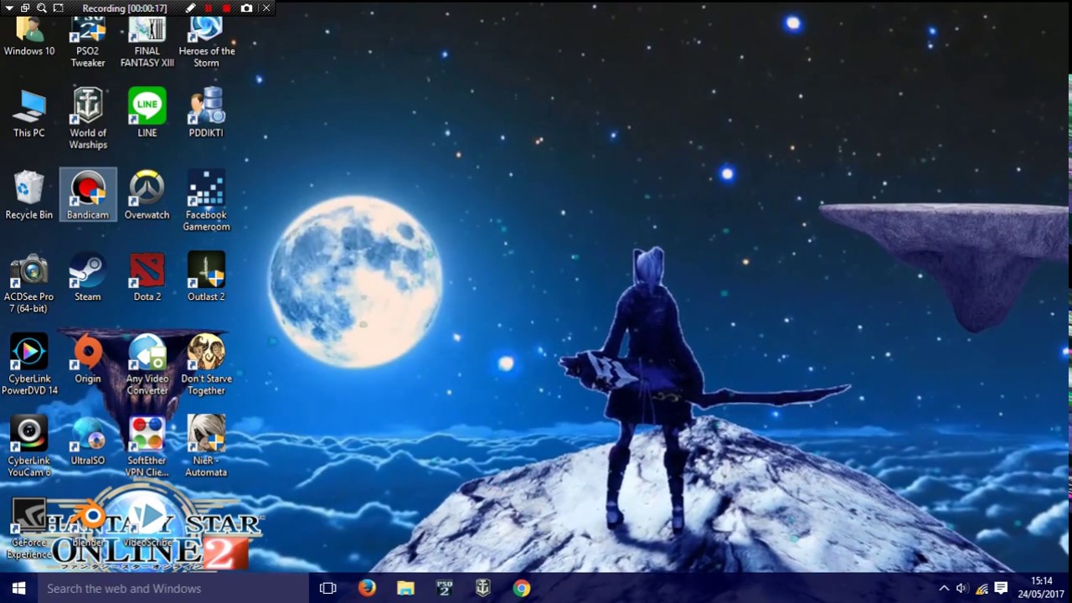
Task: Select the blender desktop shortcut
Action: click(x=88, y=523)
